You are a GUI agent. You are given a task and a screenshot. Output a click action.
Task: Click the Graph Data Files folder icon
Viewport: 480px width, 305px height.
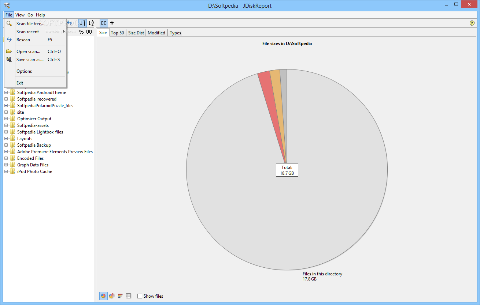(x=13, y=165)
